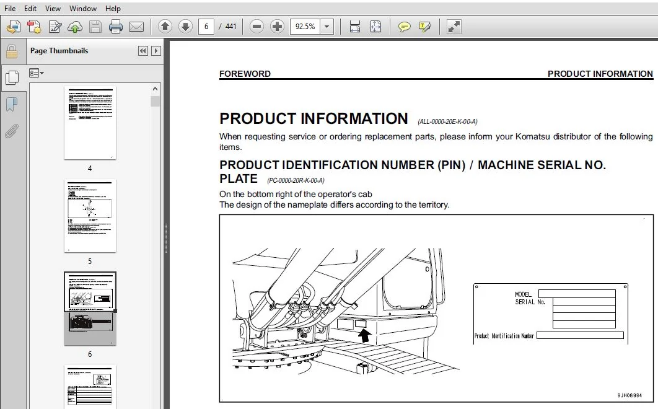The width and height of the screenshot is (658, 409).
Task: Open the zoom level dropdown arrow
Action: click(327, 27)
